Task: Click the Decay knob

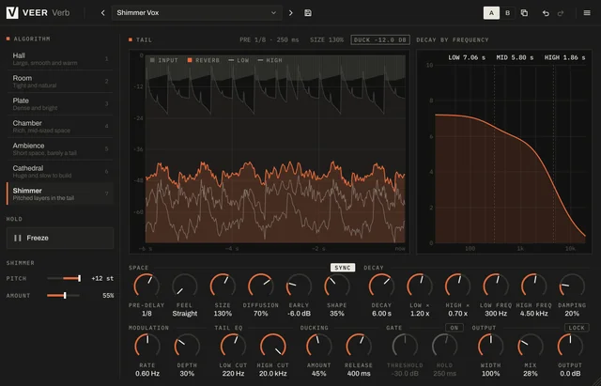Action: pos(381,286)
